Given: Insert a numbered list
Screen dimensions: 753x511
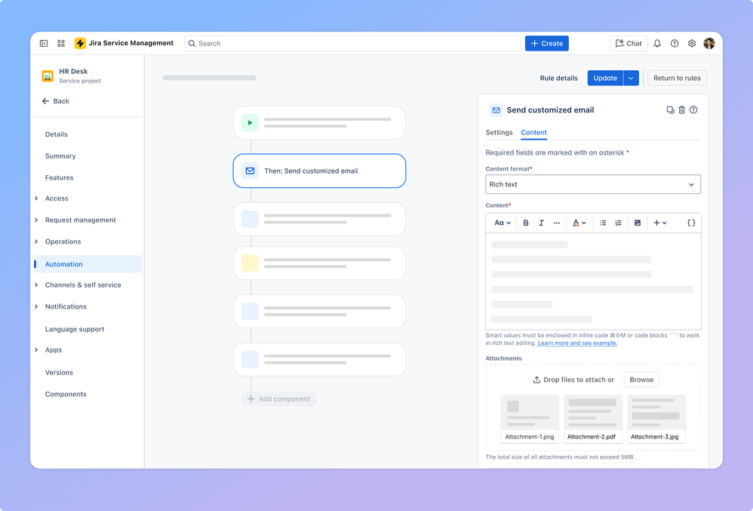Looking at the screenshot, I should click(619, 223).
